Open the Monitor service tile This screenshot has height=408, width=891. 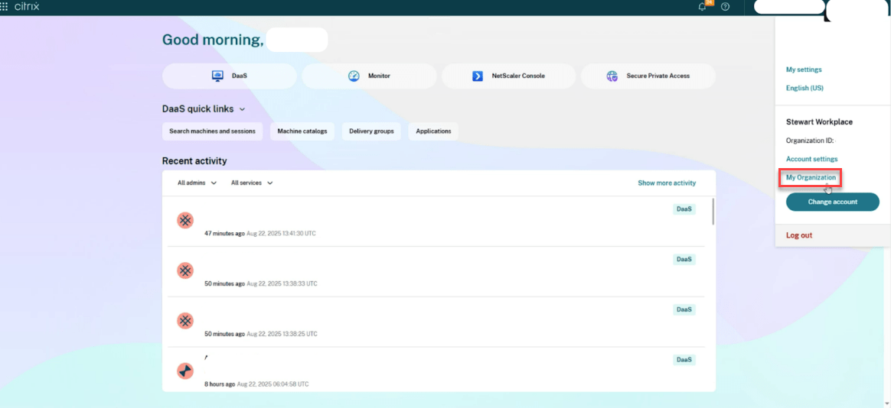point(370,76)
